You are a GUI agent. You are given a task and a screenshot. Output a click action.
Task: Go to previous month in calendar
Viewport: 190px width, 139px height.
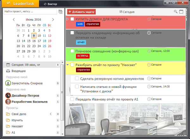[14, 20]
